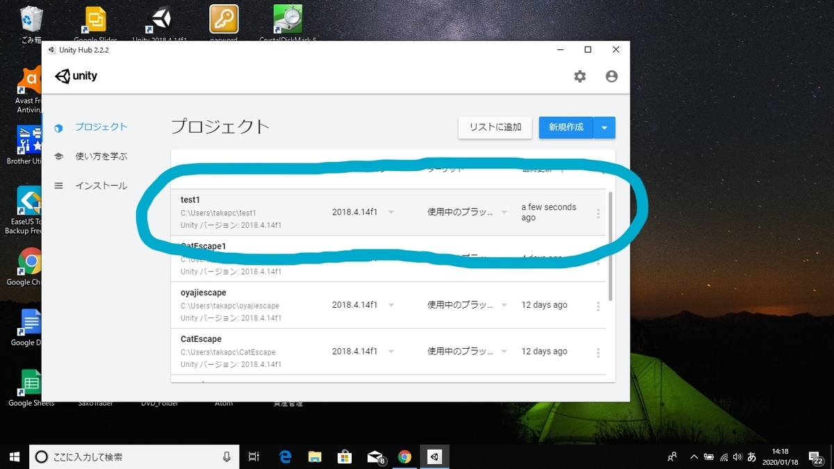
Task: Launch Microsoft Edge from taskbar
Action: pyautogui.click(x=285, y=456)
